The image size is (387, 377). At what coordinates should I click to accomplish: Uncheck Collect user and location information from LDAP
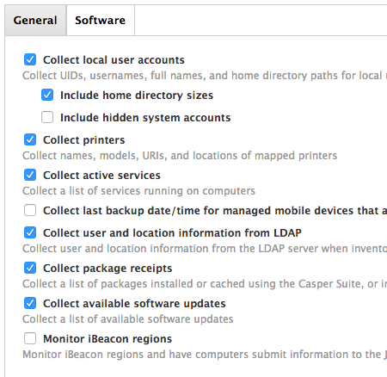[30, 232]
